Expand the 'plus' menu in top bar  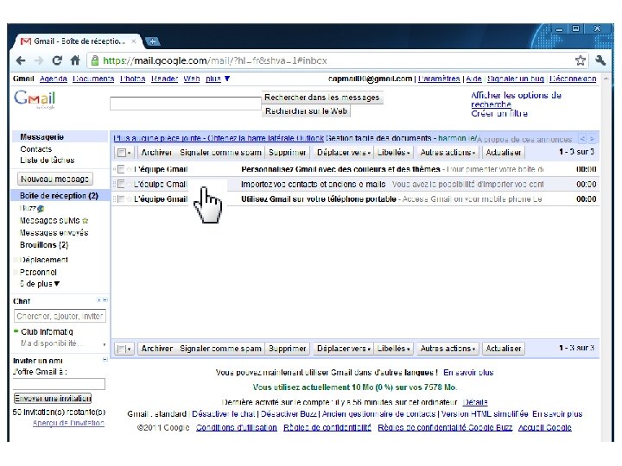[218, 79]
